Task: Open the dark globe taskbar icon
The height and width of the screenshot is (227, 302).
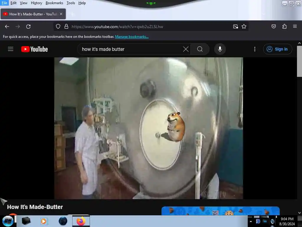Action: click(63, 221)
